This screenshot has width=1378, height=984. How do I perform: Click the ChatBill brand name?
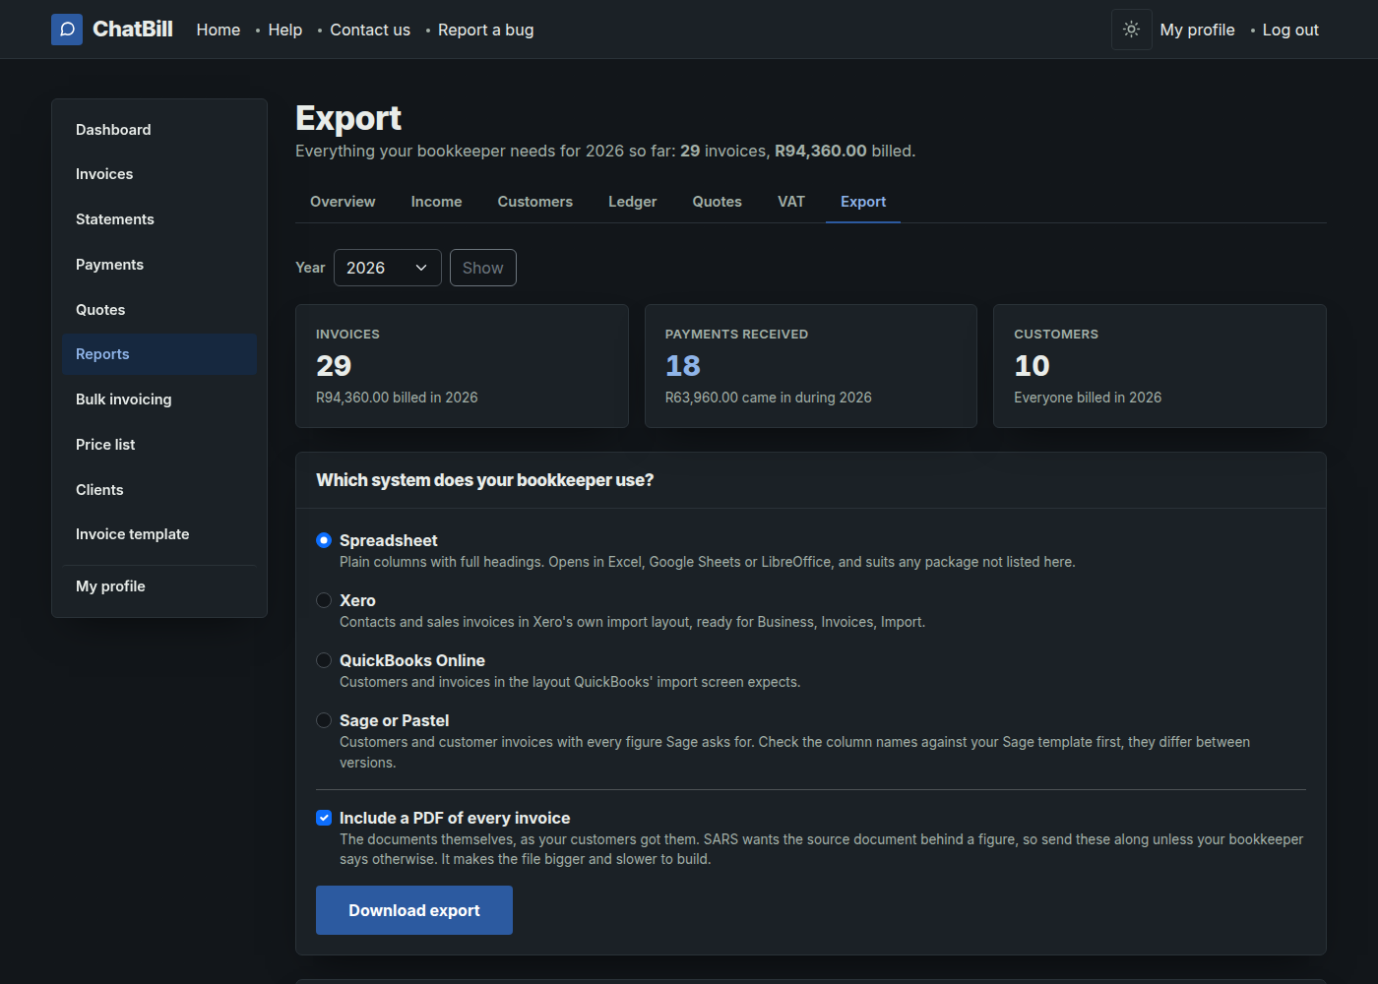click(x=133, y=30)
